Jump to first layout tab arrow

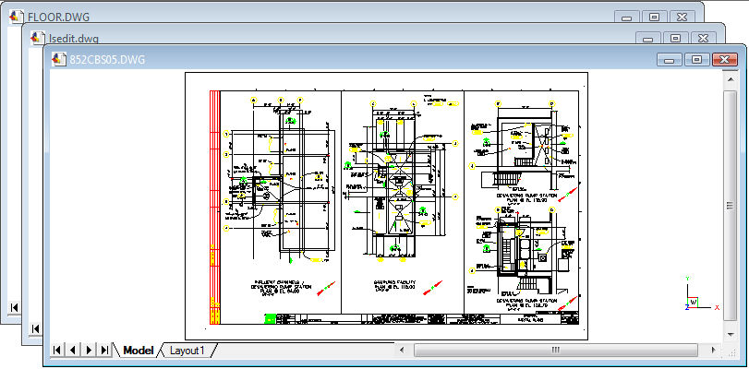tap(58, 351)
